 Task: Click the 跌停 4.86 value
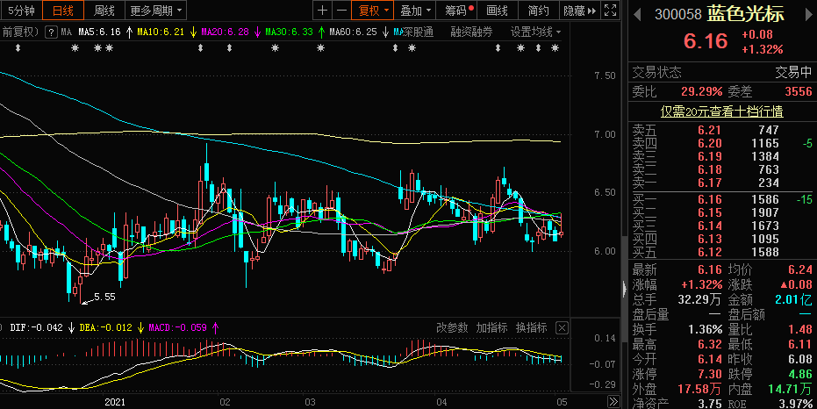click(799, 374)
